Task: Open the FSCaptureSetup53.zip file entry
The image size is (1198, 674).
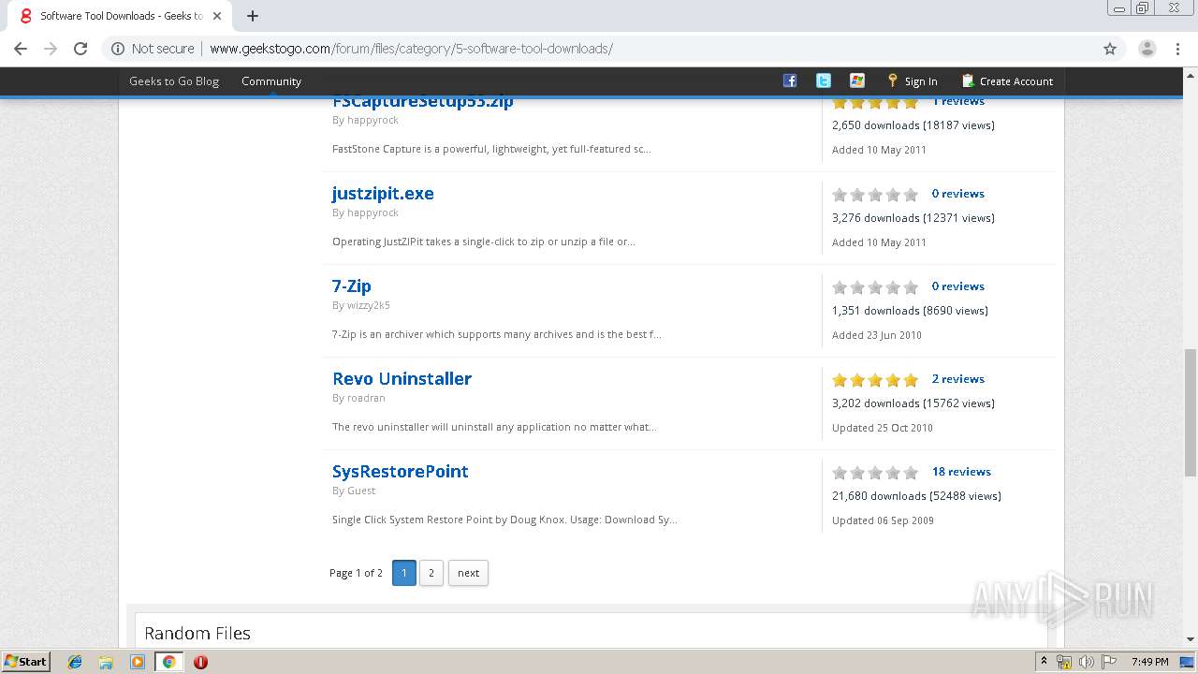Action: [423, 102]
